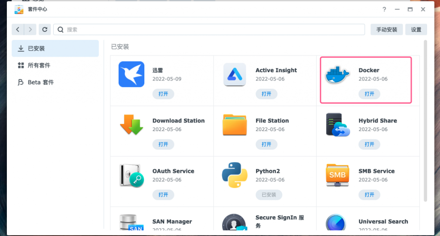Click the Universal Search icon

(336, 223)
